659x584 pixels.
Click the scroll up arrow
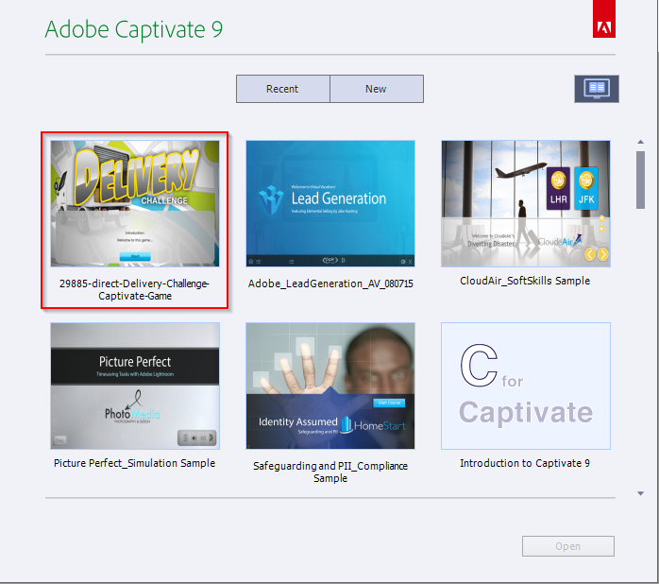pyautogui.click(x=640, y=142)
